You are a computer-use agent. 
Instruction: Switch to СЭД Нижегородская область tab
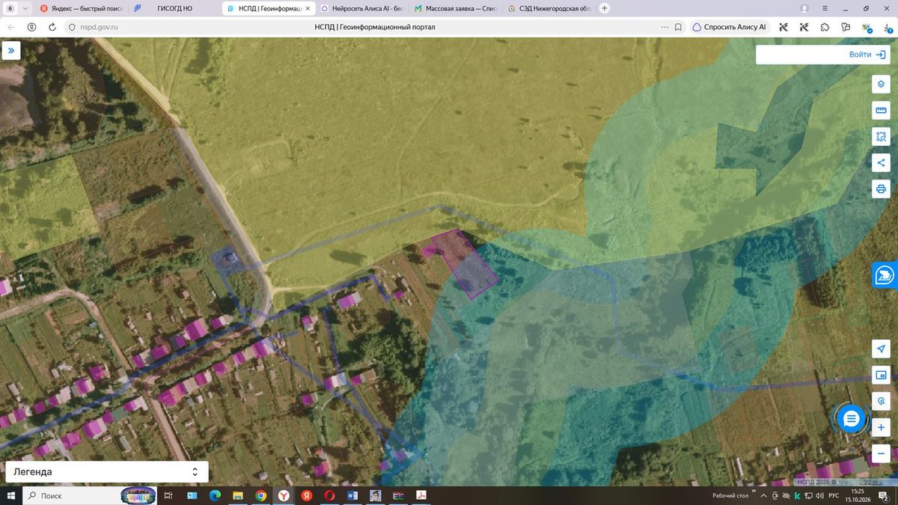[x=550, y=8]
